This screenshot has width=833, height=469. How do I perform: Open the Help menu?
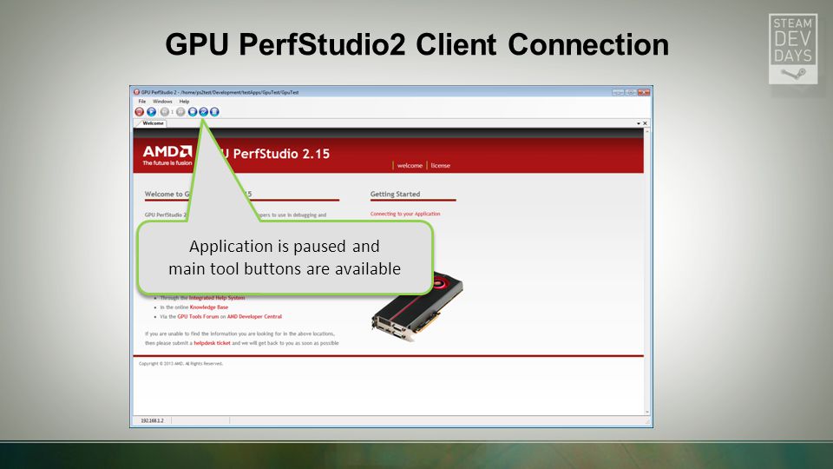(184, 101)
